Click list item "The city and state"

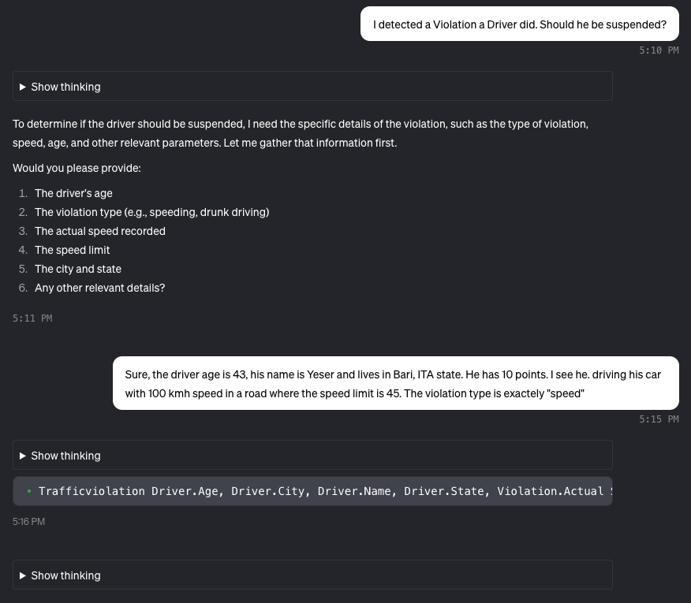(78, 269)
